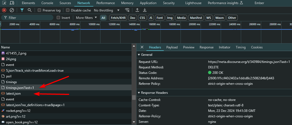The image size is (292, 125).
Task: Switch to the Elements panel tab
Action: click(x=28, y=3)
